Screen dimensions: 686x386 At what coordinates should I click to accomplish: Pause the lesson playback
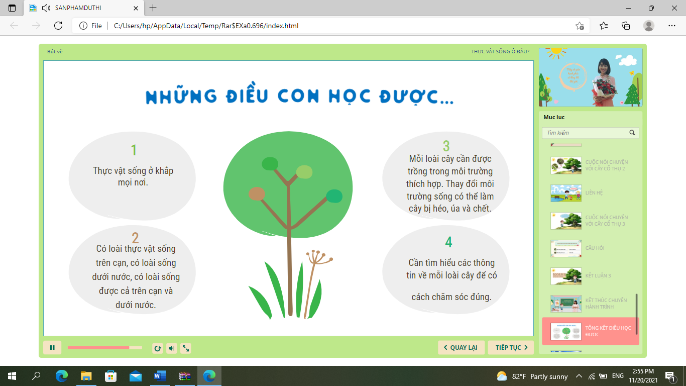52,348
